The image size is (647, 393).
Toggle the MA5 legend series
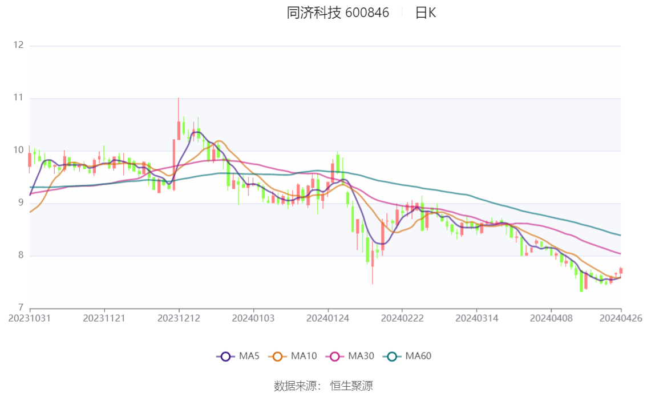click(238, 356)
